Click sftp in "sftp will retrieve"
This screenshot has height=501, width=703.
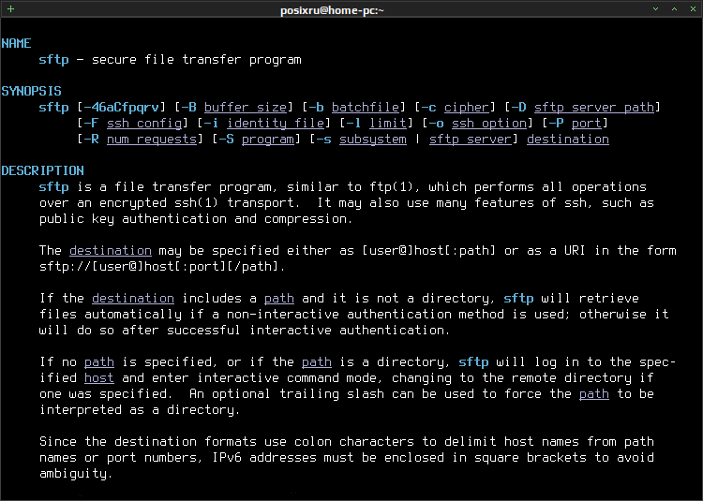[518, 298]
